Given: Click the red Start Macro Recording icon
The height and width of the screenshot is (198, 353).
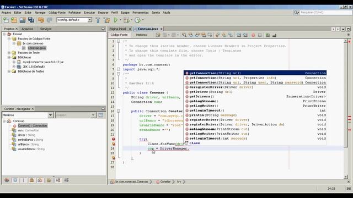Looking at the screenshot, I should (253, 35).
